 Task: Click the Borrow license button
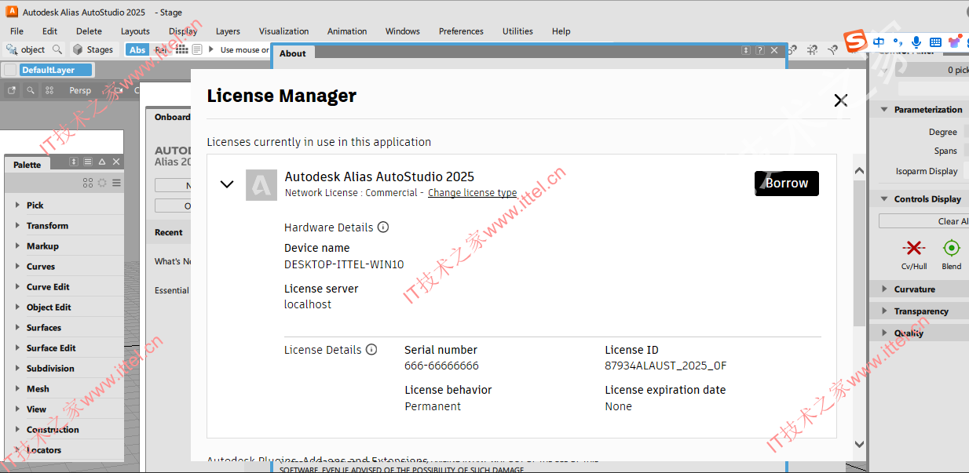(787, 184)
